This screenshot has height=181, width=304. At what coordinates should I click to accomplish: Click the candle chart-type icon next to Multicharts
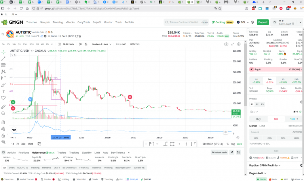tap(80, 44)
